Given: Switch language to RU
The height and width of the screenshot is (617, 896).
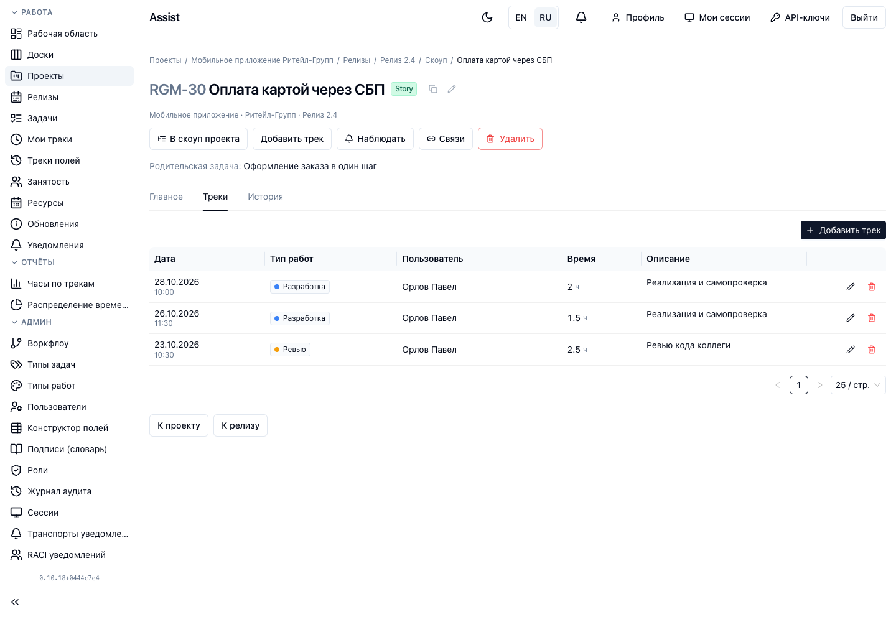Looking at the screenshot, I should click(546, 17).
